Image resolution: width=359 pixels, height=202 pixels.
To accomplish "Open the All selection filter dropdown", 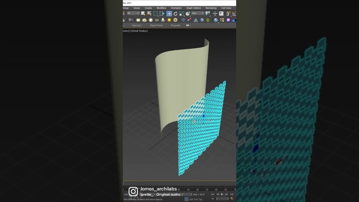I will point(133,13).
